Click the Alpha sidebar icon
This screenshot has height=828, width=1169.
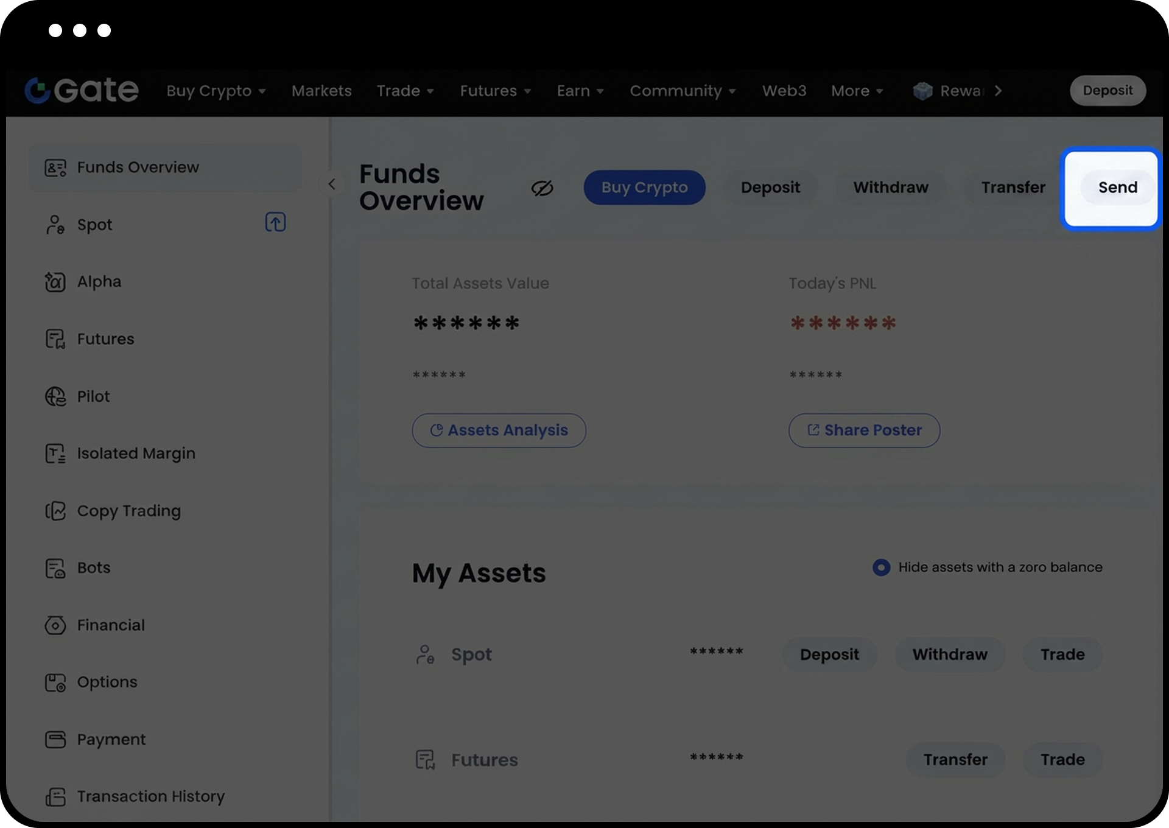click(x=55, y=282)
